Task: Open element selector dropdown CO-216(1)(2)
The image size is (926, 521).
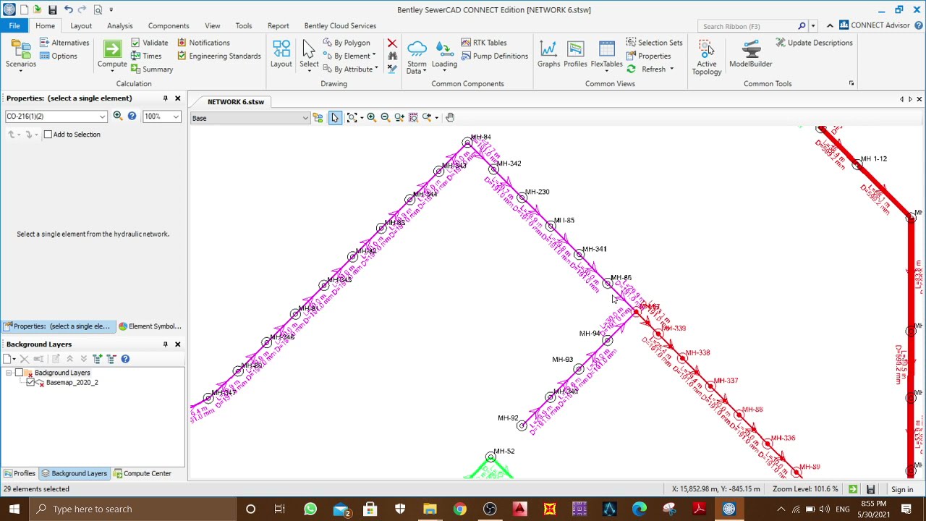Action: click(103, 117)
